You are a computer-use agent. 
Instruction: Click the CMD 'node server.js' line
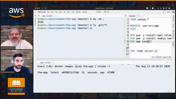[144, 51]
